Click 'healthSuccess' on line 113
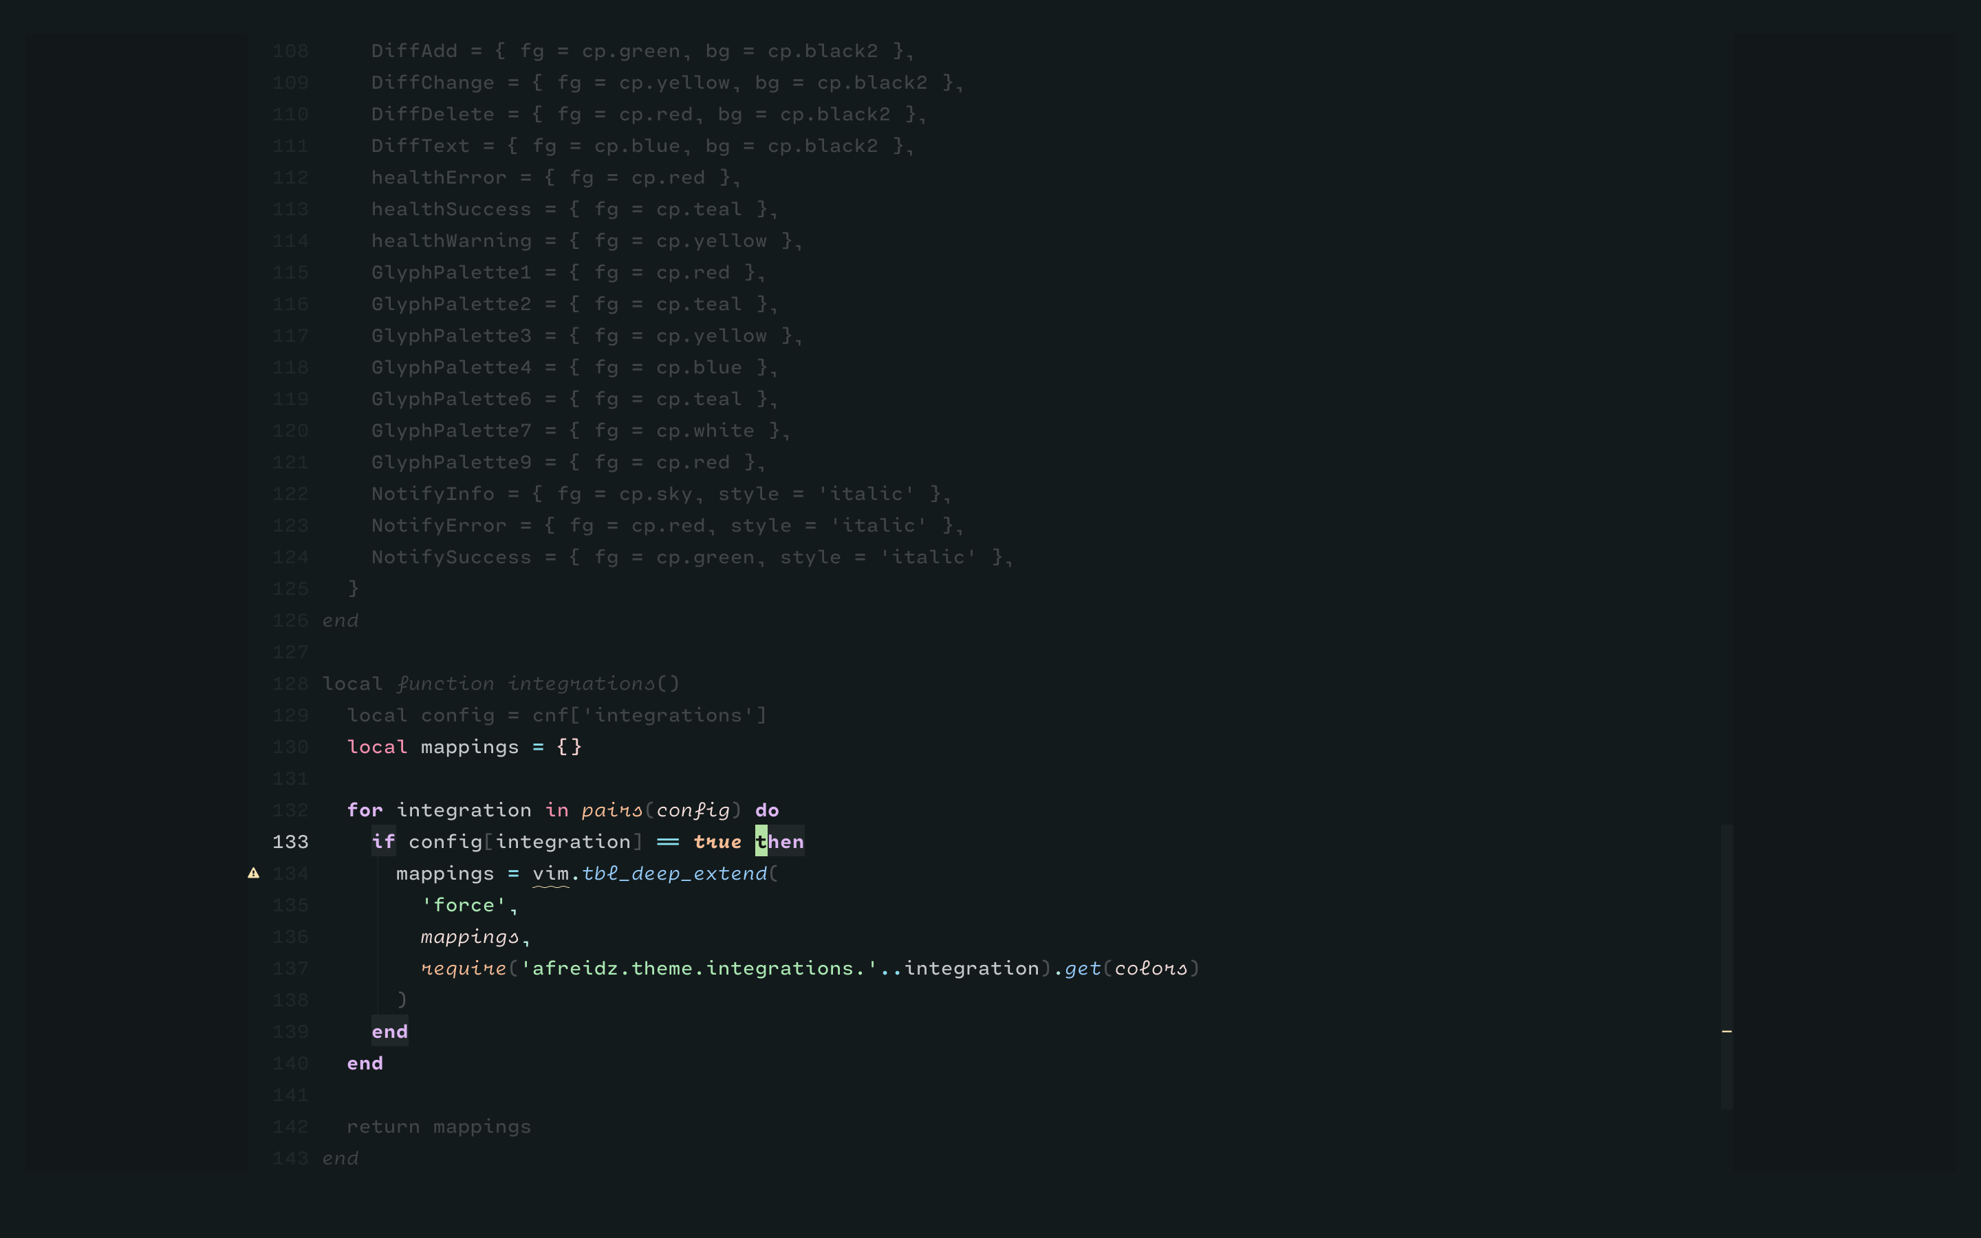The width and height of the screenshot is (1981, 1238). tap(451, 209)
